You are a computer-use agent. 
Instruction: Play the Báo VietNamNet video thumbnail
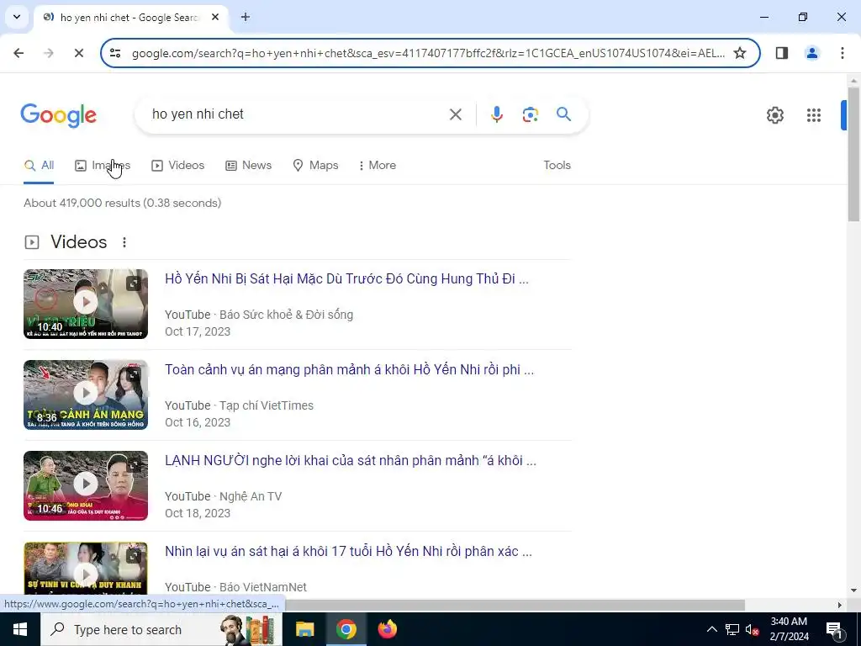coord(86,569)
